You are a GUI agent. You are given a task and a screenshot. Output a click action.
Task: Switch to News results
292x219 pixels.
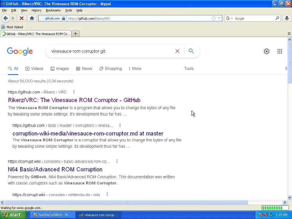coord(84,69)
